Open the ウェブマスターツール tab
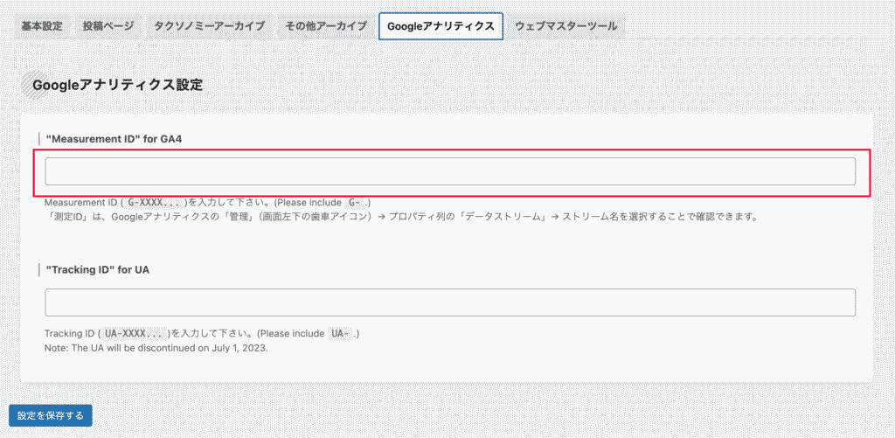The image size is (895, 438). coord(567,26)
